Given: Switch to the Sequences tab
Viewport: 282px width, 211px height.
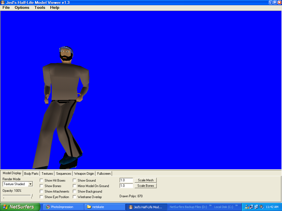Looking at the screenshot, I should pos(64,174).
